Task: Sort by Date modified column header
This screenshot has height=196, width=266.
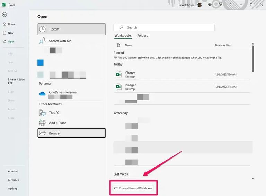Action: (x=223, y=45)
